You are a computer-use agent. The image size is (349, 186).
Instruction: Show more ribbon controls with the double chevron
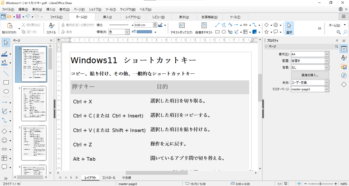[319, 29]
